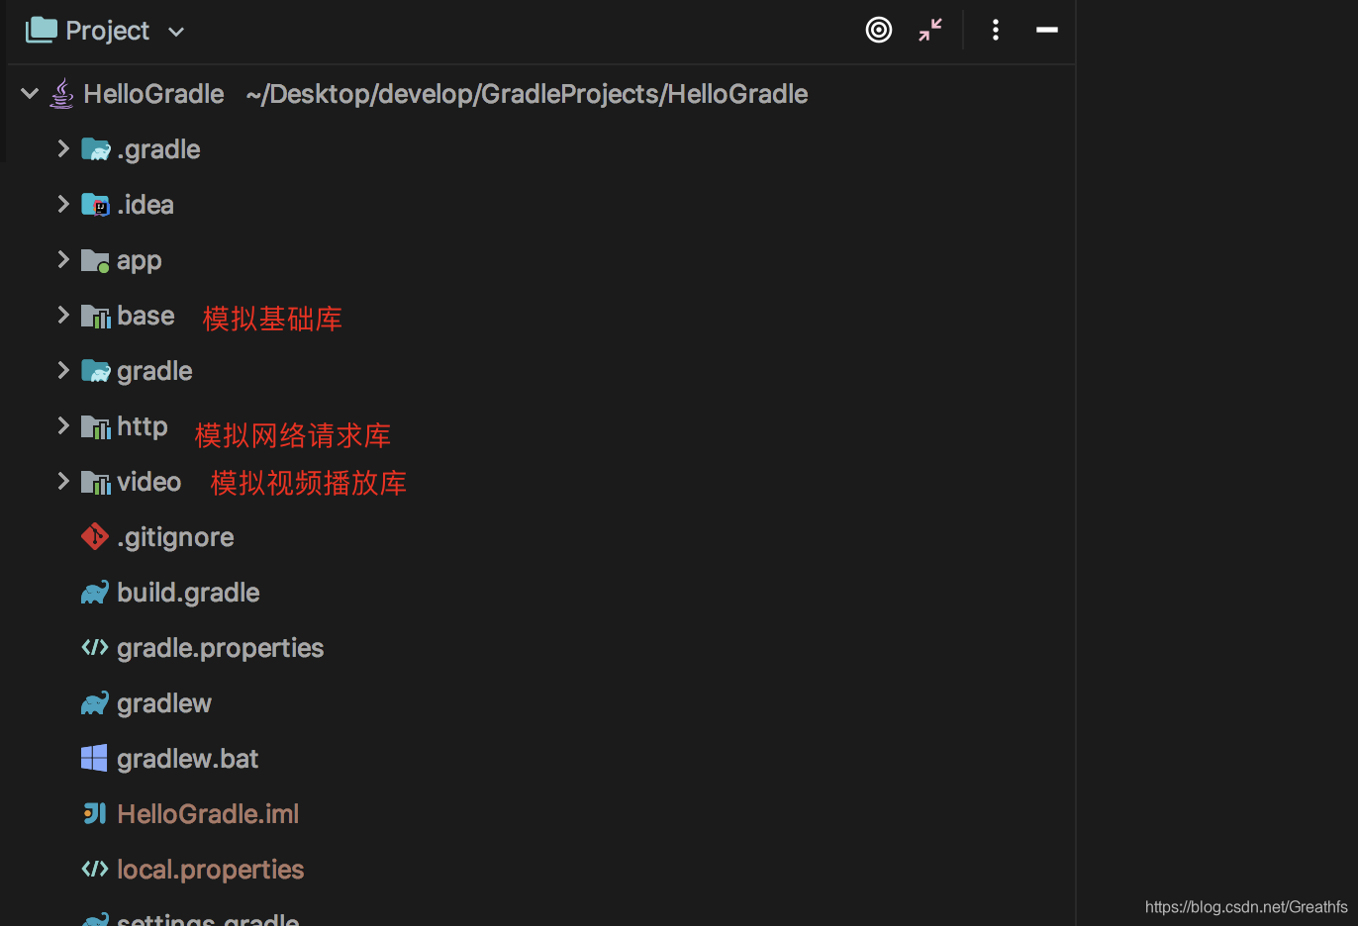Select the .idea folder name
1358x926 pixels.
tap(145, 205)
